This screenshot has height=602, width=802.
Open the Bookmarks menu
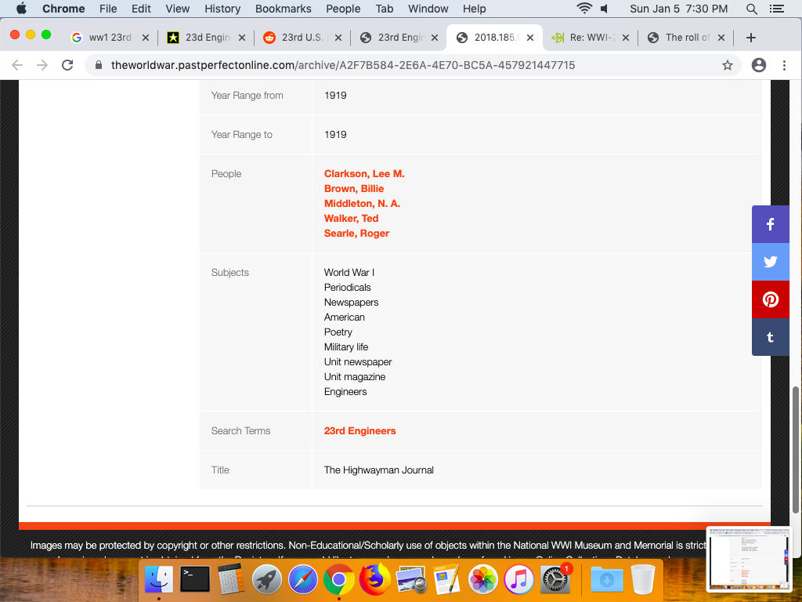[284, 9]
